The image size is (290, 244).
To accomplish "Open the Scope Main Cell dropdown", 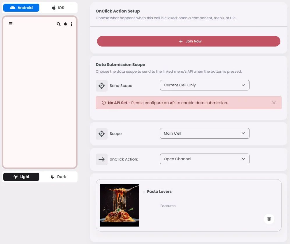I will [x=205, y=133].
